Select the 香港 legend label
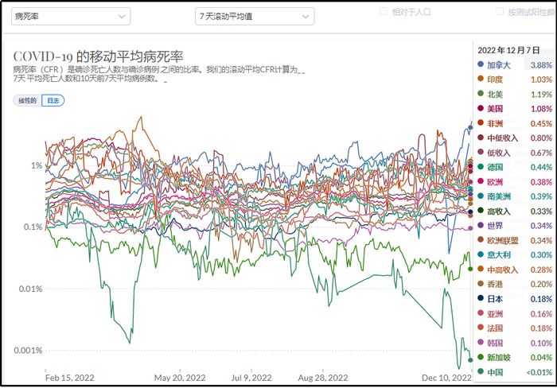Screen dimensions: 557x388 coord(495,285)
